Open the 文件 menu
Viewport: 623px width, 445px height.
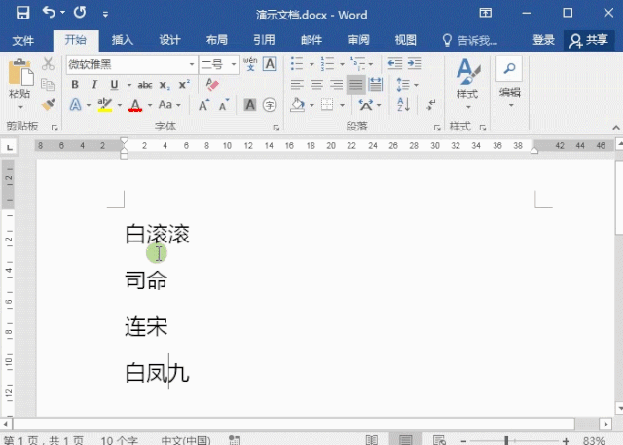point(22,40)
